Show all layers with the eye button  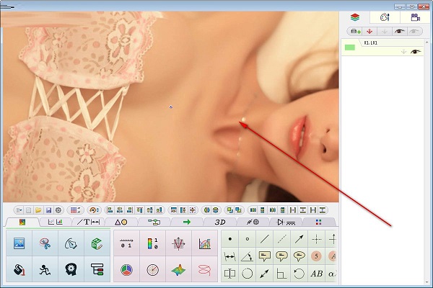click(x=398, y=32)
